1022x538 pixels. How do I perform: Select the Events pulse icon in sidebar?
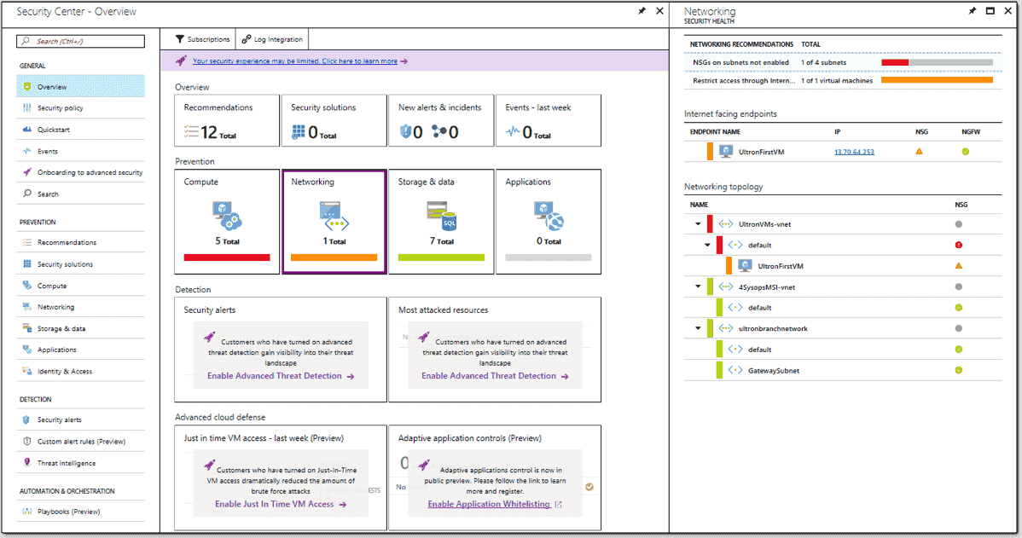26,150
